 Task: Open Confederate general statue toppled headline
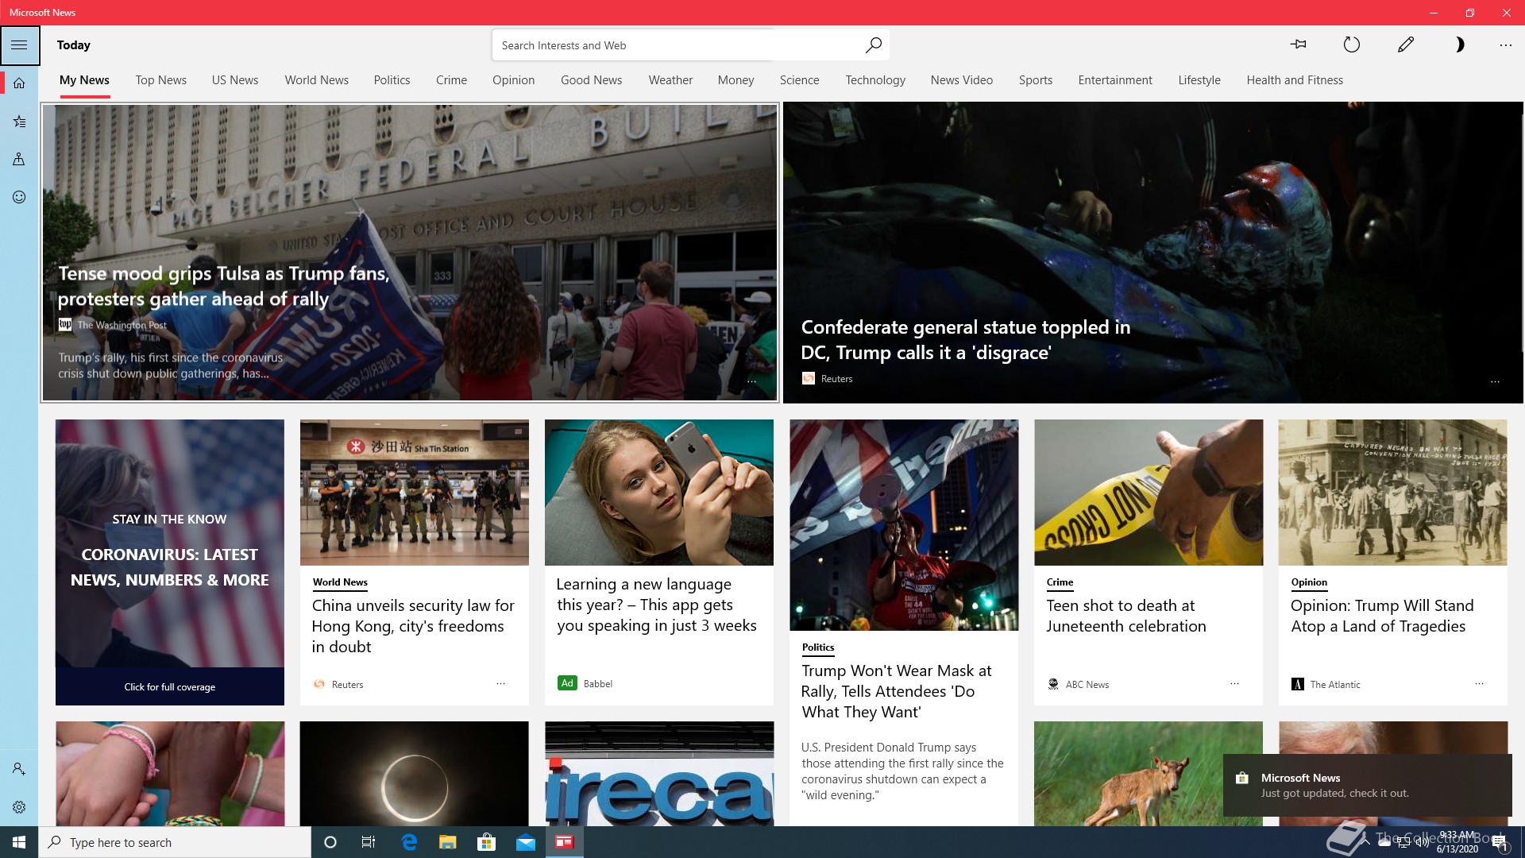tap(965, 340)
